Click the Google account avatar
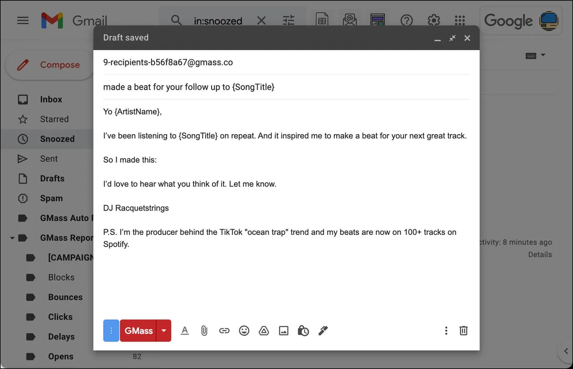573x369 pixels. [549, 21]
